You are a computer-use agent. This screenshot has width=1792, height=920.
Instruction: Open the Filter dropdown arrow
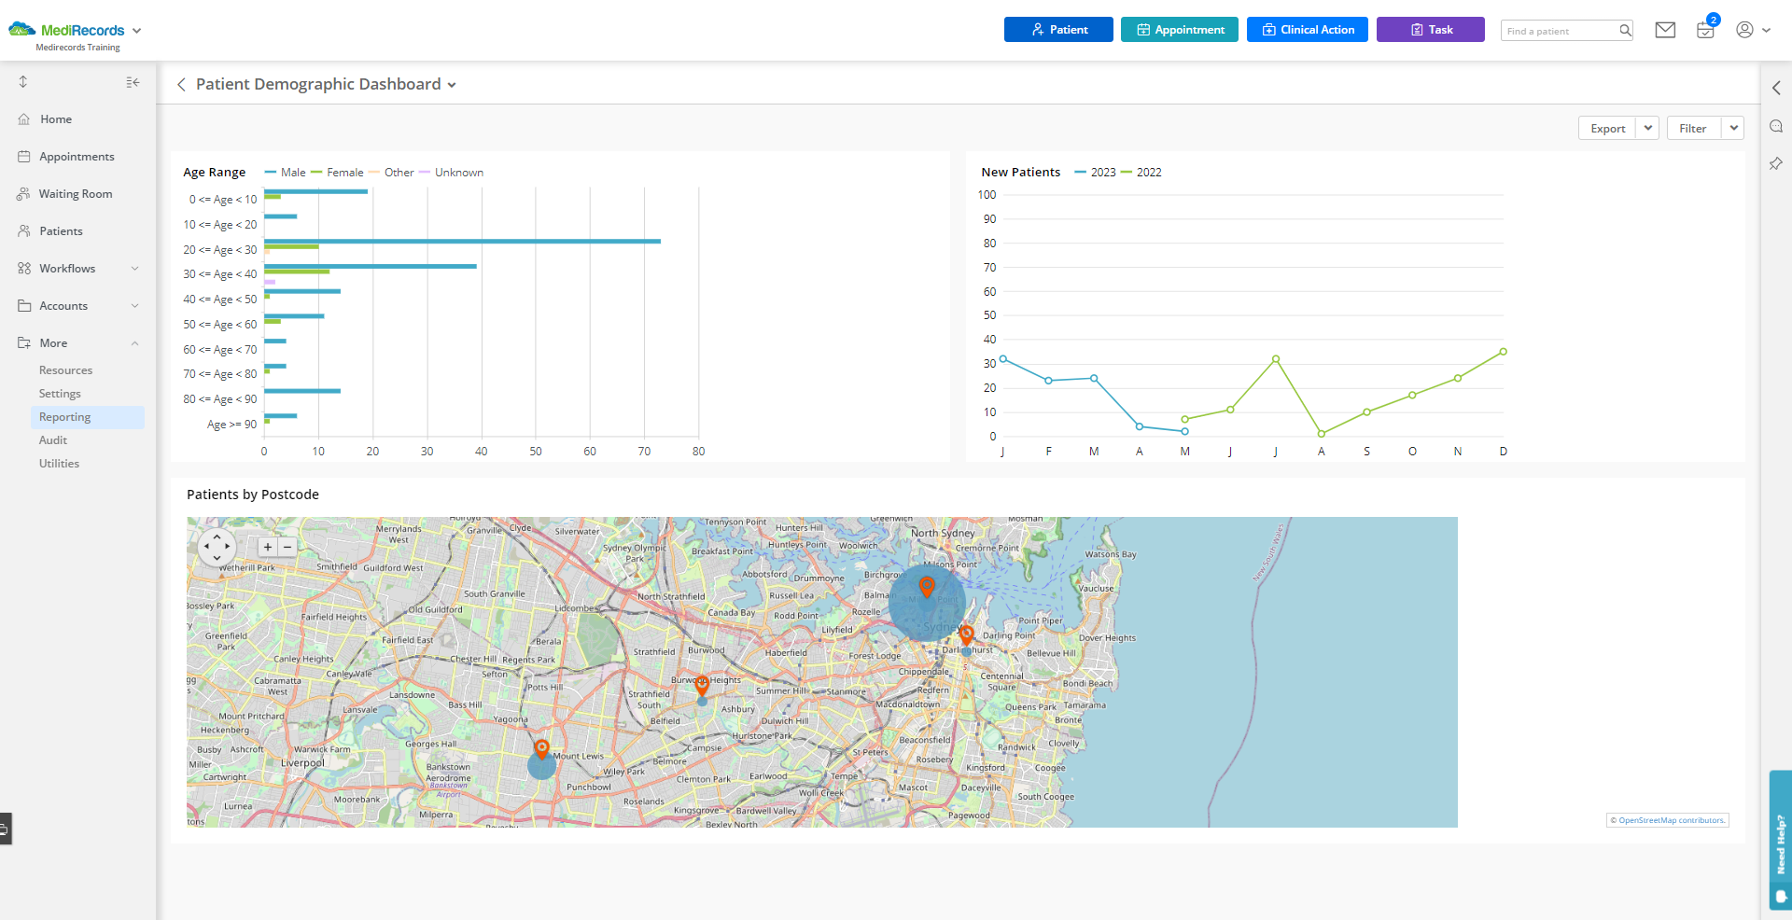coord(1733,128)
